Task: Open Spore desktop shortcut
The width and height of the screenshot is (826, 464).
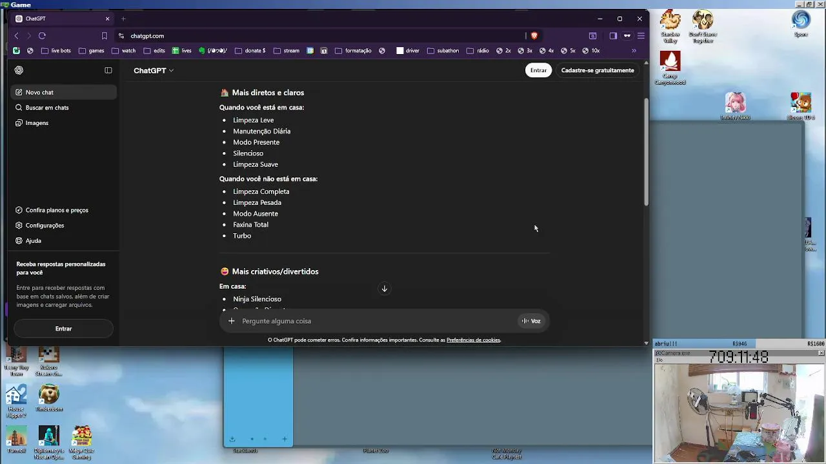Action: (x=801, y=23)
